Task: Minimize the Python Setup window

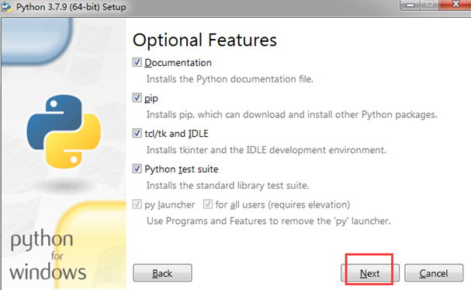Action: coord(410,5)
